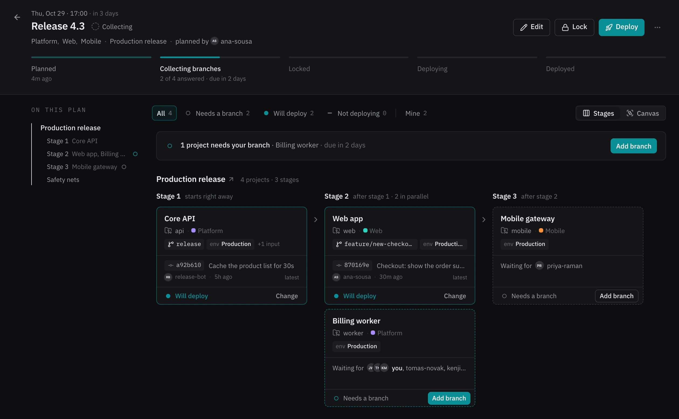The width and height of the screenshot is (679, 419).
Task: Click the chevron between Stage 1 and Stage 2
Action: [x=316, y=220]
